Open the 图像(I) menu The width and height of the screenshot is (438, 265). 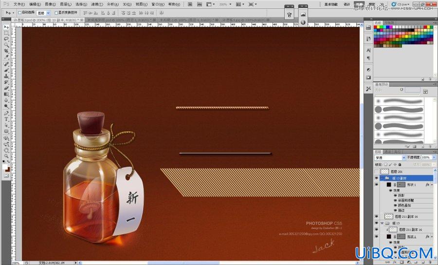click(x=50, y=4)
